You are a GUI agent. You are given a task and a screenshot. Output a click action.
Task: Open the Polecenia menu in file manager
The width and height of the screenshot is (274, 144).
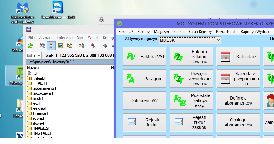pos(64,38)
